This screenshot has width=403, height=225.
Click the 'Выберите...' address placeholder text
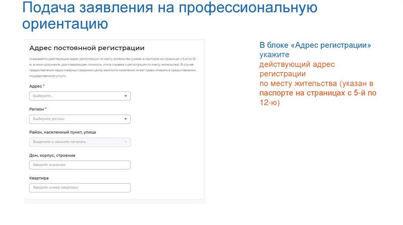tap(43, 96)
